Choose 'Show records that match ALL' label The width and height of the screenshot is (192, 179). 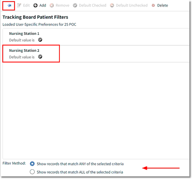80,172
